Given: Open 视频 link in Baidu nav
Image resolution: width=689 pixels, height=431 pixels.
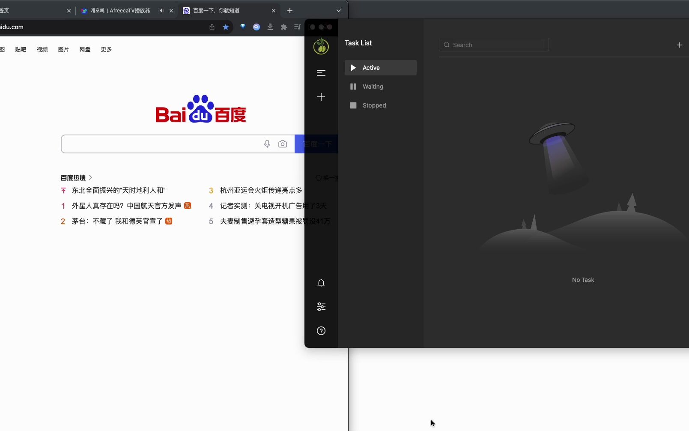Looking at the screenshot, I should 42,50.
